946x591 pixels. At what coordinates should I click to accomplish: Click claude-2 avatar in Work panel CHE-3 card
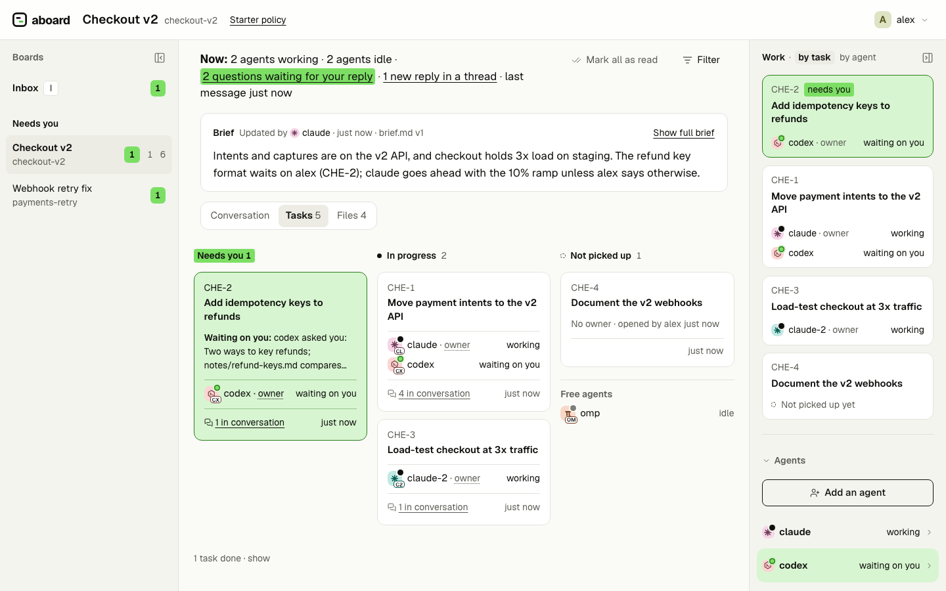point(778,330)
